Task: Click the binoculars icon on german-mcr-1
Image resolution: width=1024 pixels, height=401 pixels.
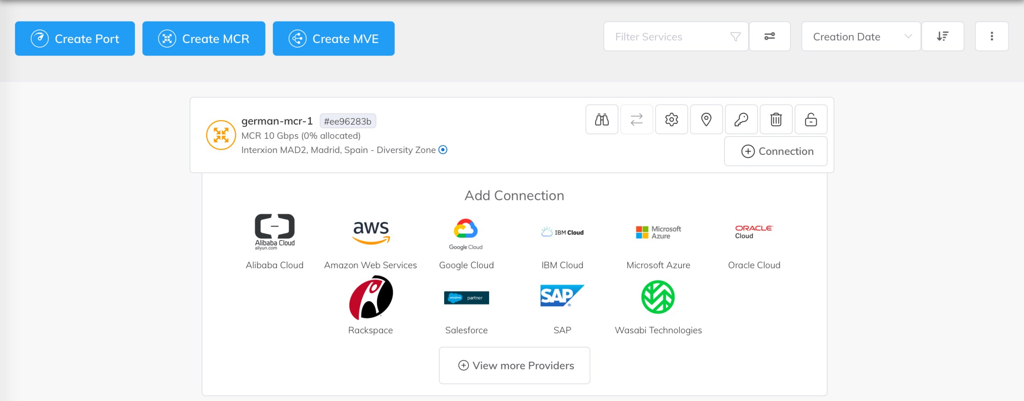Action: (602, 120)
